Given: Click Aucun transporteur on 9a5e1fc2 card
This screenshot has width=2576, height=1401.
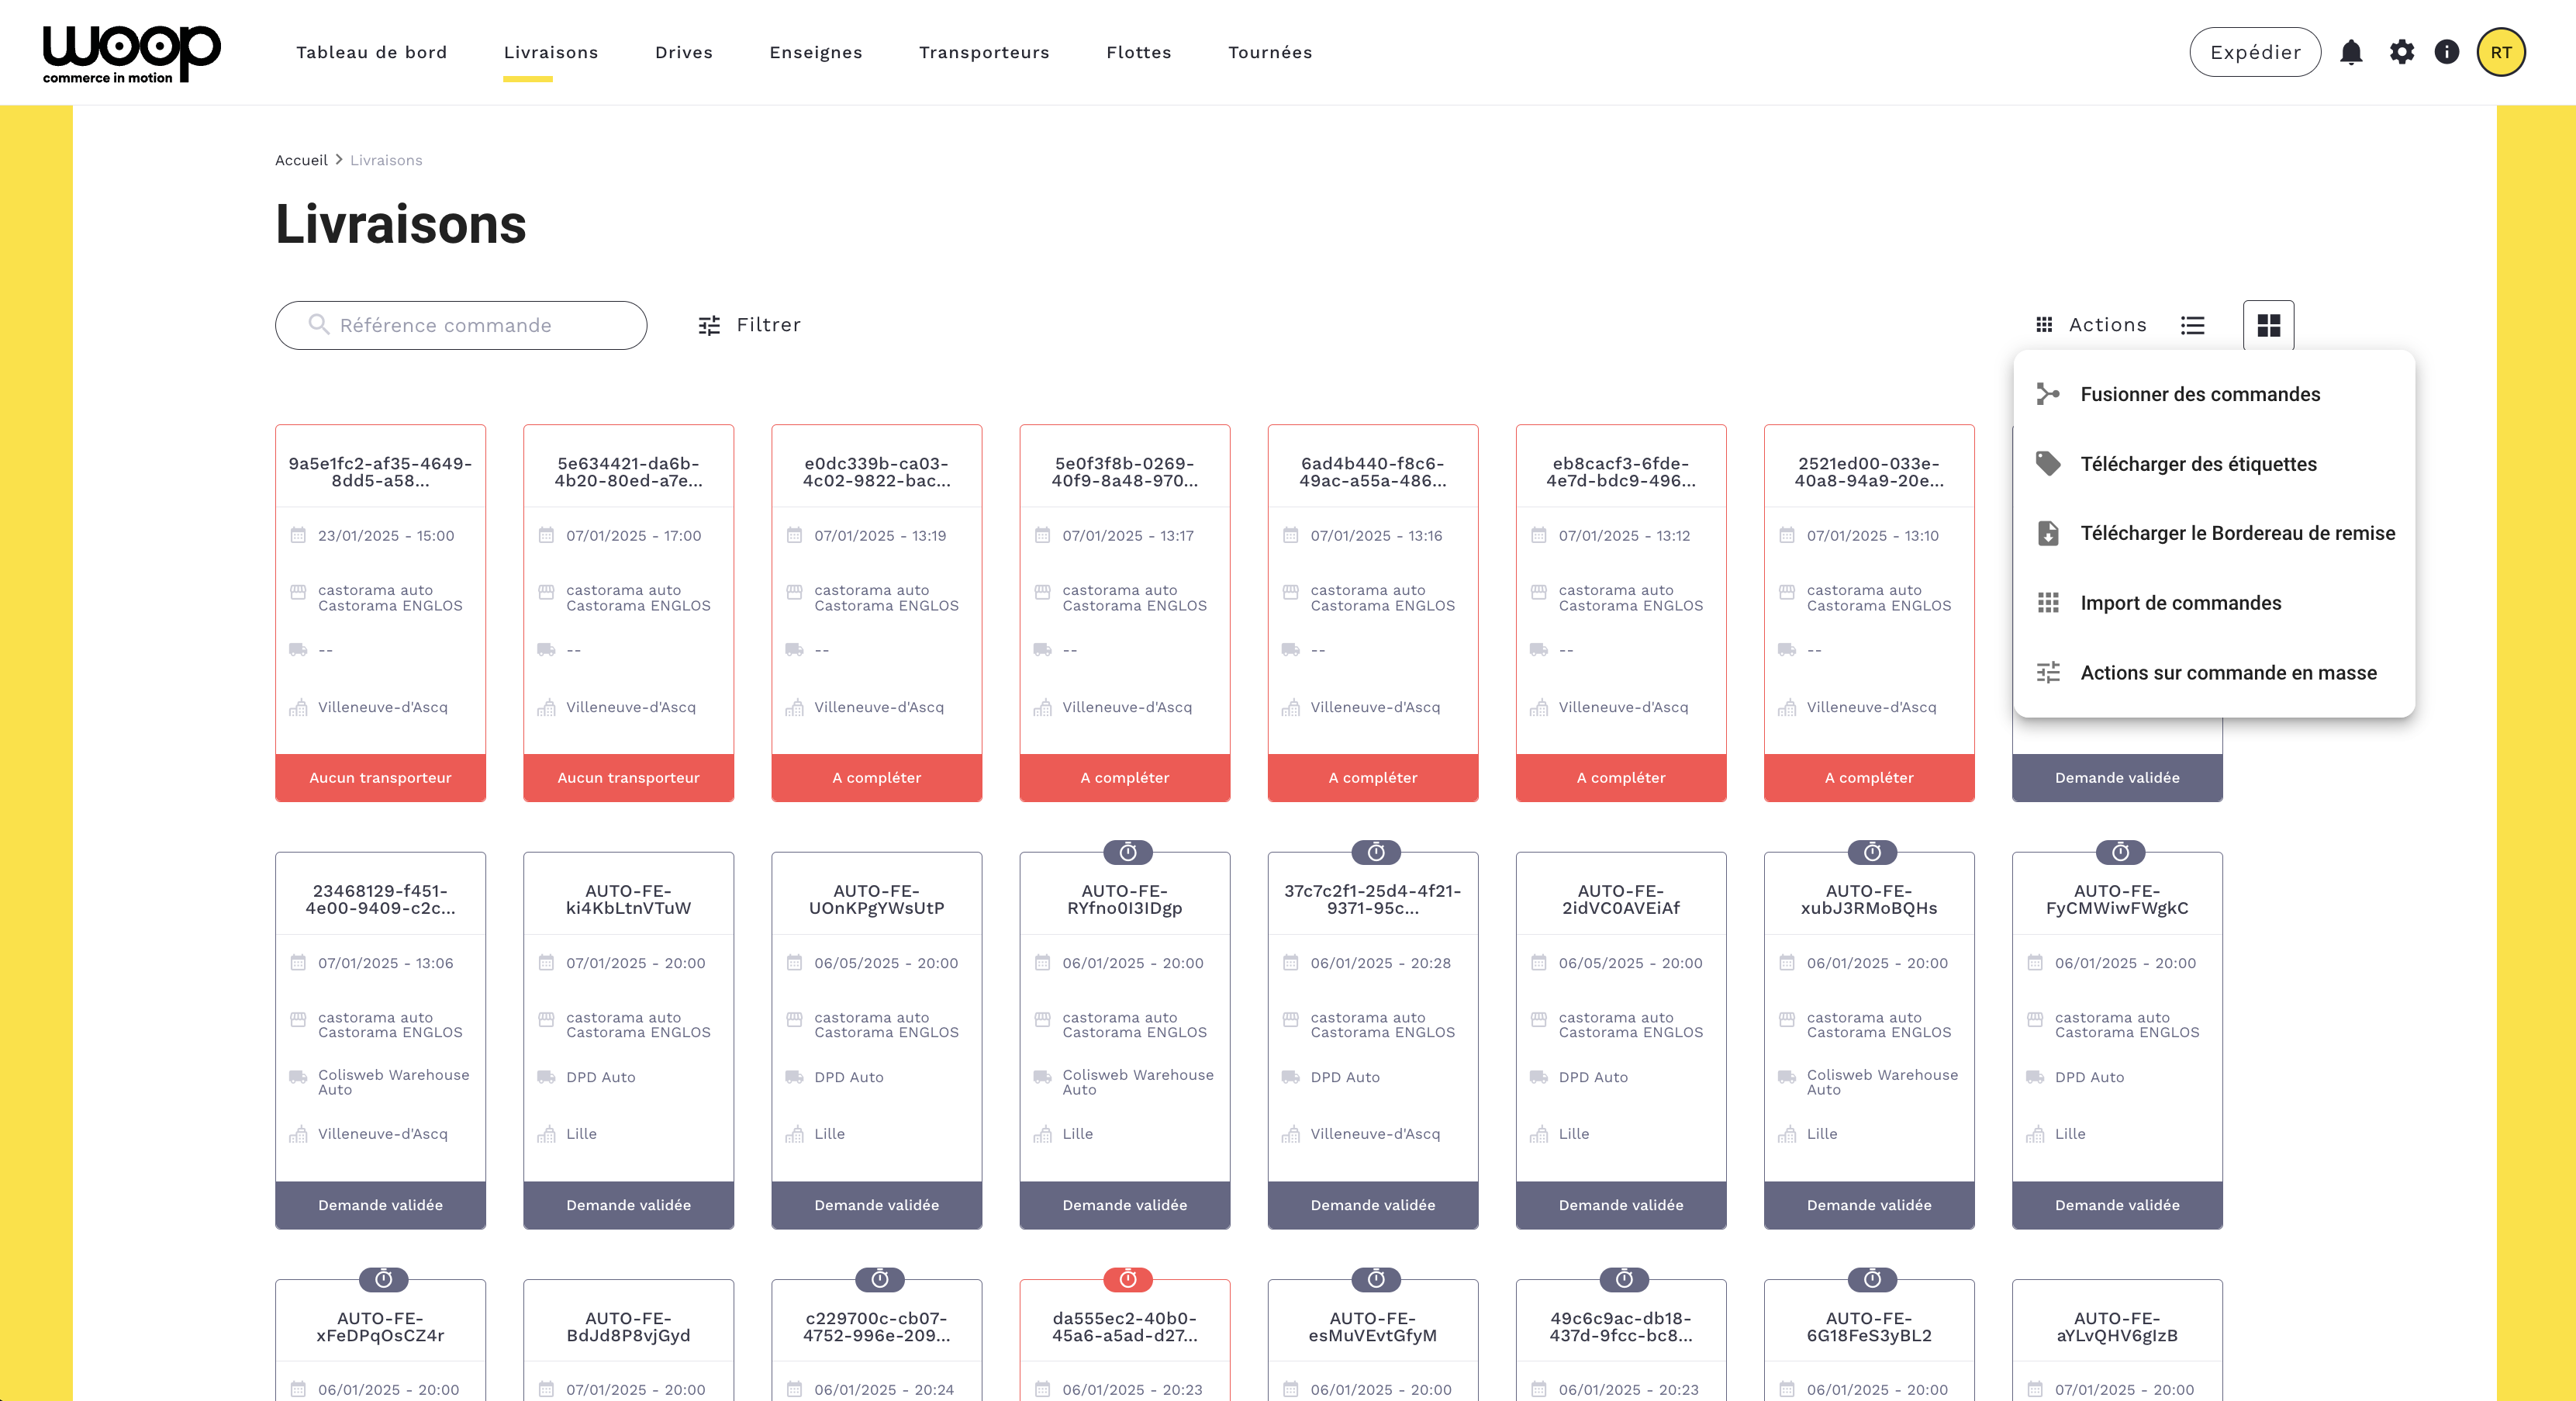Looking at the screenshot, I should (380, 777).
